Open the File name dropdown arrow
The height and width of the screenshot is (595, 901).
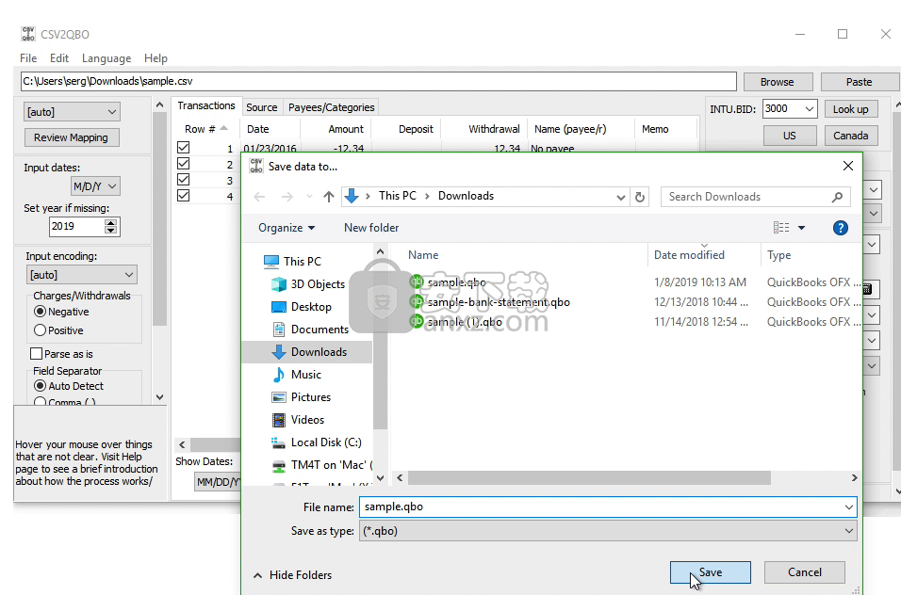coord(849,507)
